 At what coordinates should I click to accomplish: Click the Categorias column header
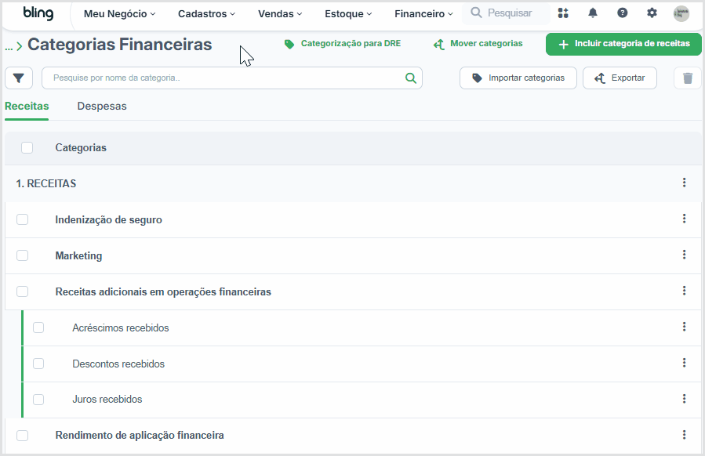coord(81,148)
